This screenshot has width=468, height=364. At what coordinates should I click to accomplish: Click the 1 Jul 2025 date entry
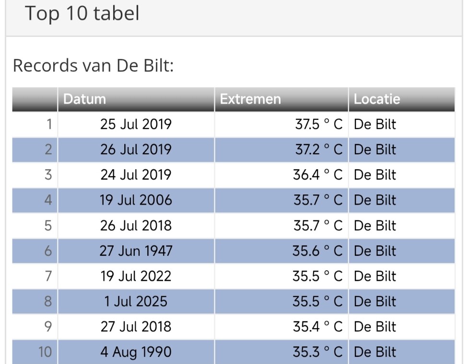point(136,301)
